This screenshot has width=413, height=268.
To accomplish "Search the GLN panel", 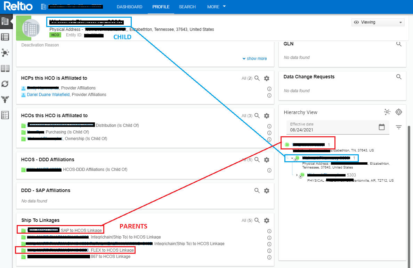I will 399,44.
